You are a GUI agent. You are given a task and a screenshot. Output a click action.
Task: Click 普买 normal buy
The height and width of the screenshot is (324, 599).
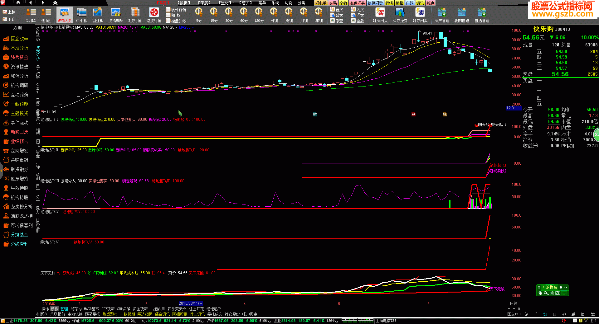click(x=337, y=10)
